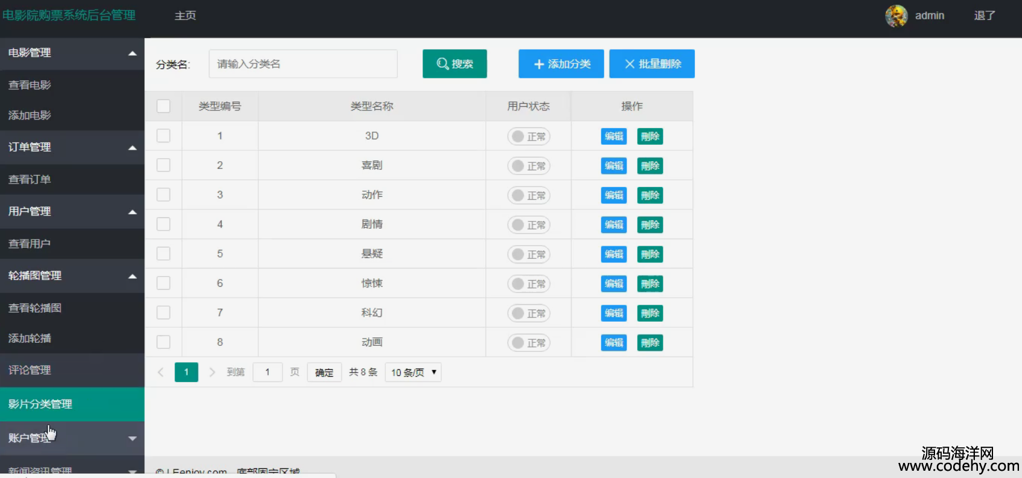Focus the go-to page number field

(x=267, y=372)
